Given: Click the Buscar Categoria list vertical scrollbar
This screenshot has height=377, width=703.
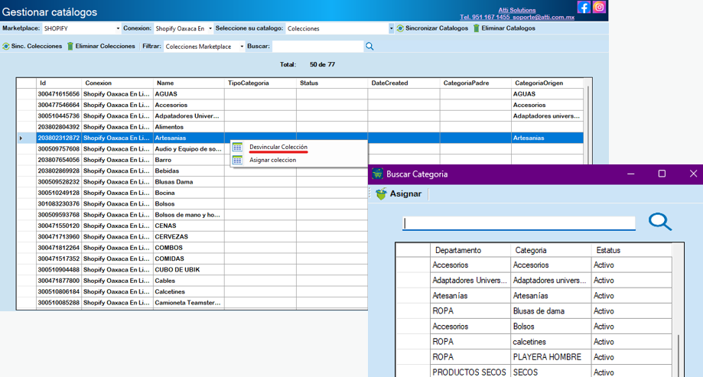Looking at the screenshot, I should coord(679,353).
